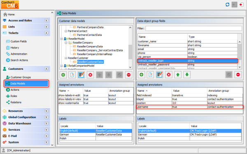This screenshot has height=154, width=247.
Task: Click into the Filter text field
Action: pyautogui.click(x=193, y=28)
